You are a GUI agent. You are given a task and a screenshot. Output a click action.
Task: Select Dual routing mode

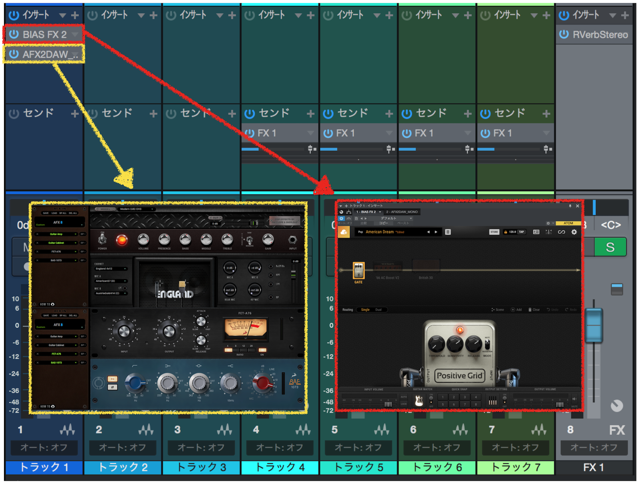coord(379,309)
